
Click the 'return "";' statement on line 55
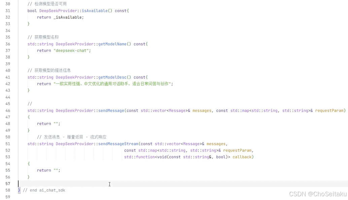pos(48,170)
